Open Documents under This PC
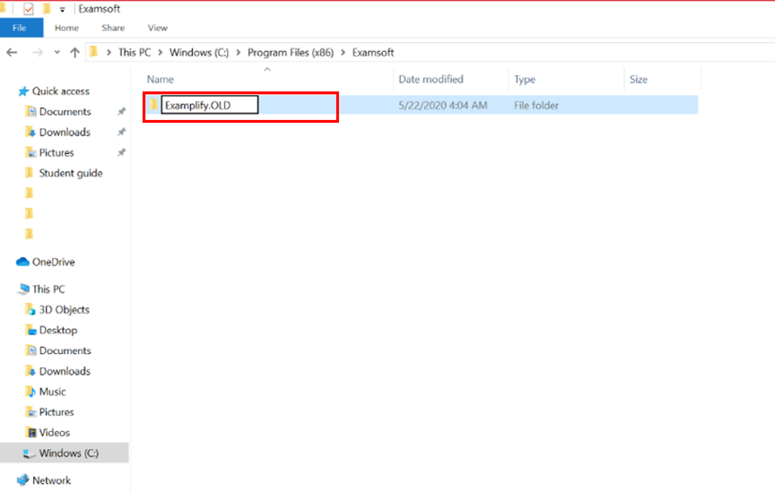 tap(65, 350)
